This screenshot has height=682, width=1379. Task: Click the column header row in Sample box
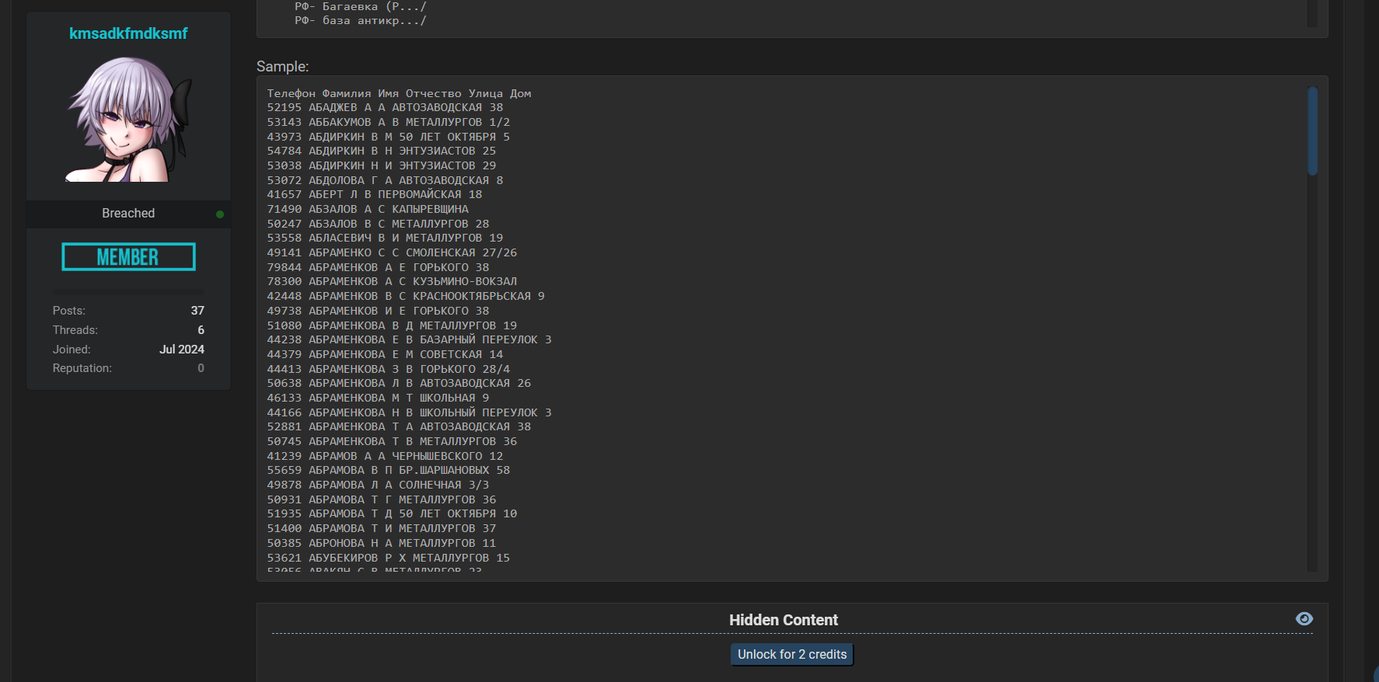399,94
